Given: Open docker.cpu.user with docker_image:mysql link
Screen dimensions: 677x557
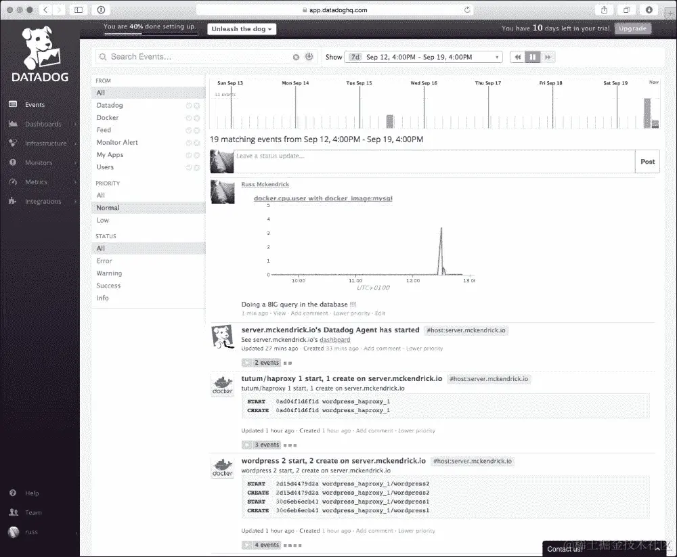Looking at the screenshot, I should click(x=323, y=198).
